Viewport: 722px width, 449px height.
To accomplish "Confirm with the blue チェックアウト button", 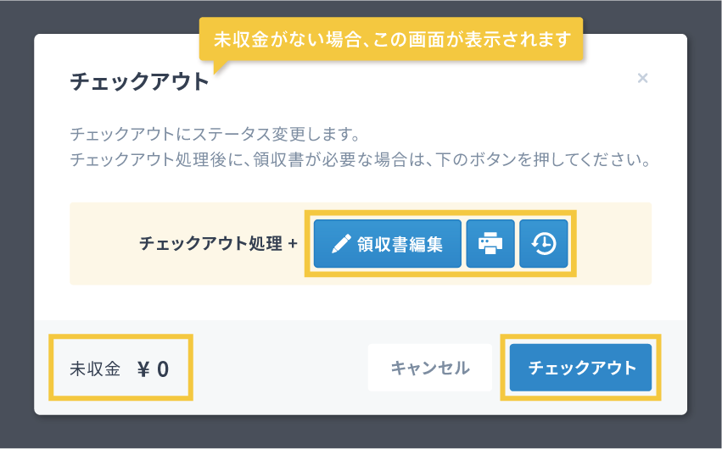I will point(581,368).
